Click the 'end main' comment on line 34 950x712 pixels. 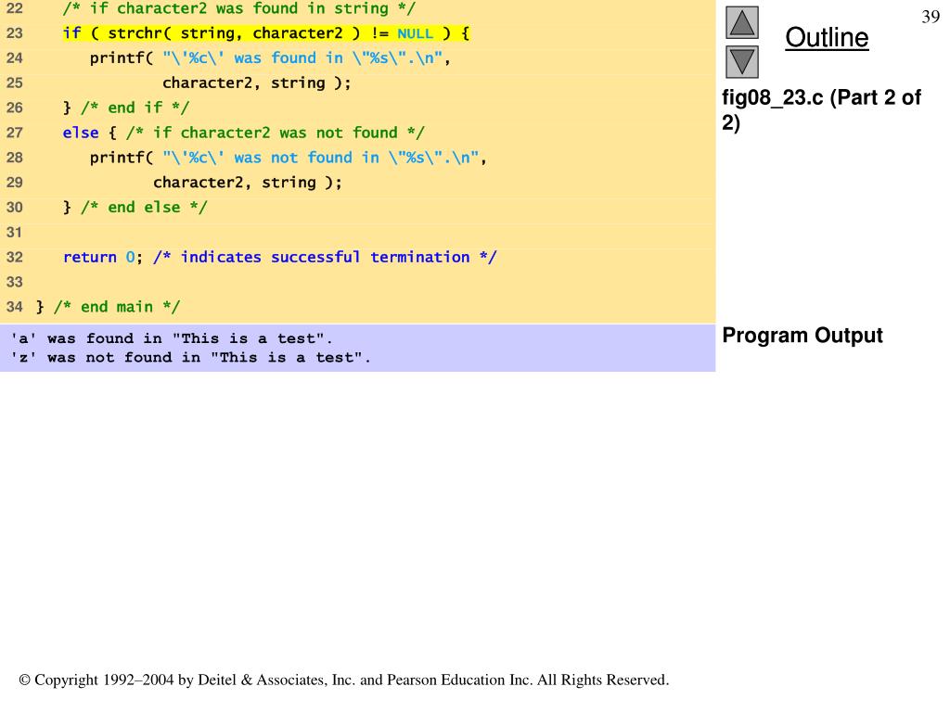click(x=117, y=307)
